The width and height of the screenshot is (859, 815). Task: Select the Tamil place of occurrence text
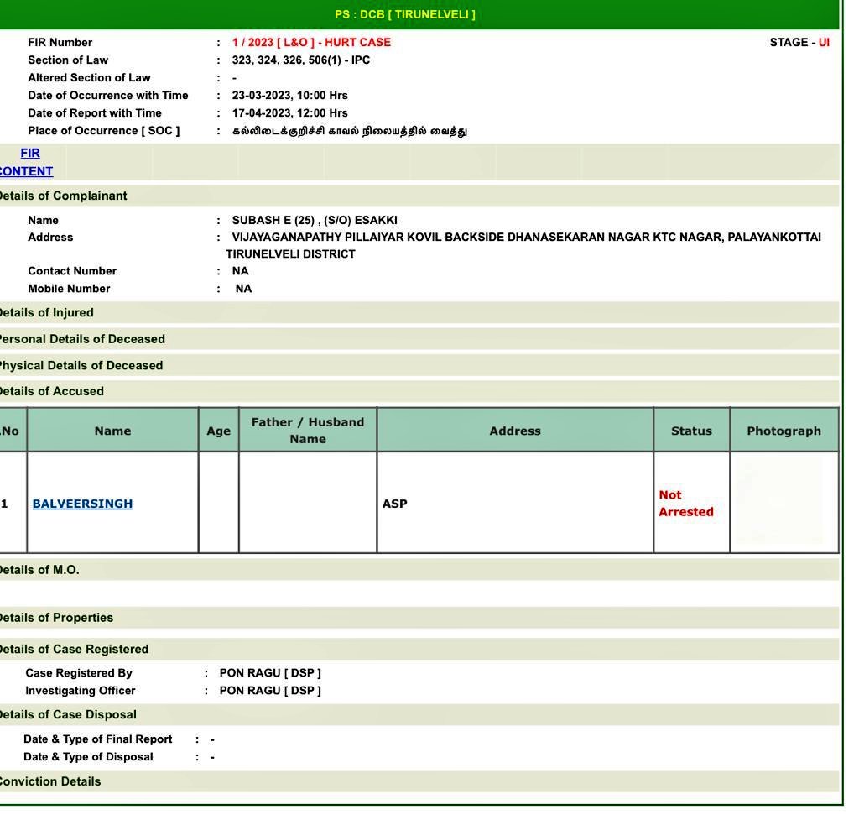point(350,131)
